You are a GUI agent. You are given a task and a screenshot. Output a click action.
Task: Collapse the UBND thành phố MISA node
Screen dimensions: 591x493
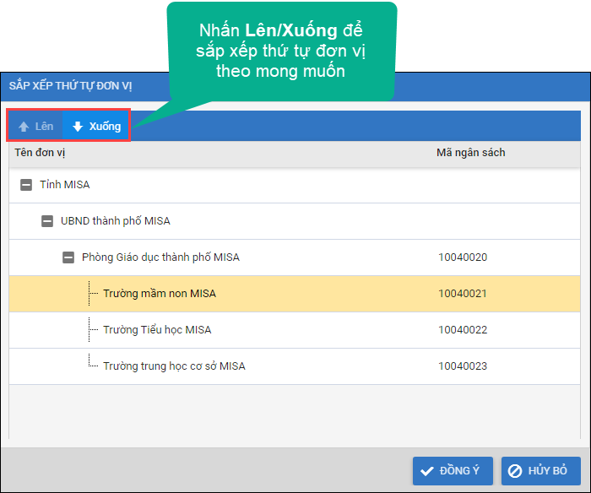[47, 221]
